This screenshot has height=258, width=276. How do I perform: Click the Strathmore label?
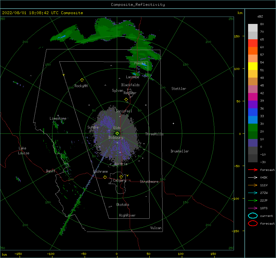coord(149,182)
